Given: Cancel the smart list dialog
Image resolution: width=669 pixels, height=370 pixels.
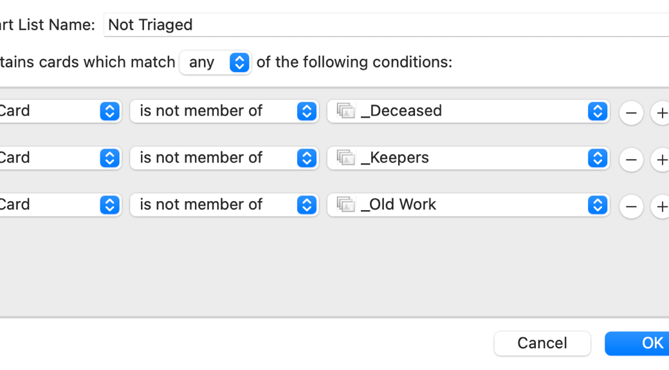Looking at the screenshot, I should tap(542, 343).
